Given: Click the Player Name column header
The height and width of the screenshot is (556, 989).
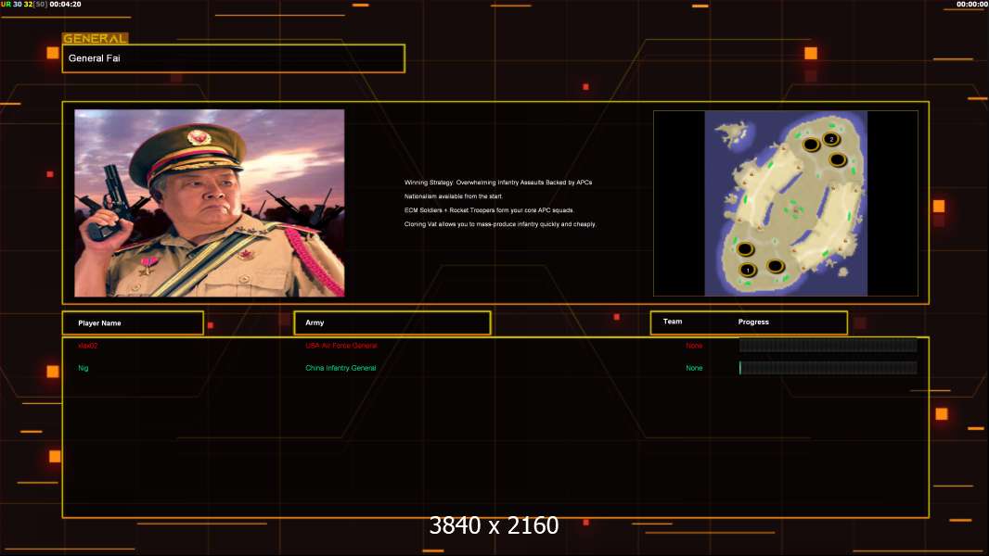Looking at the screenshot, I should click(x=133, y=323).
